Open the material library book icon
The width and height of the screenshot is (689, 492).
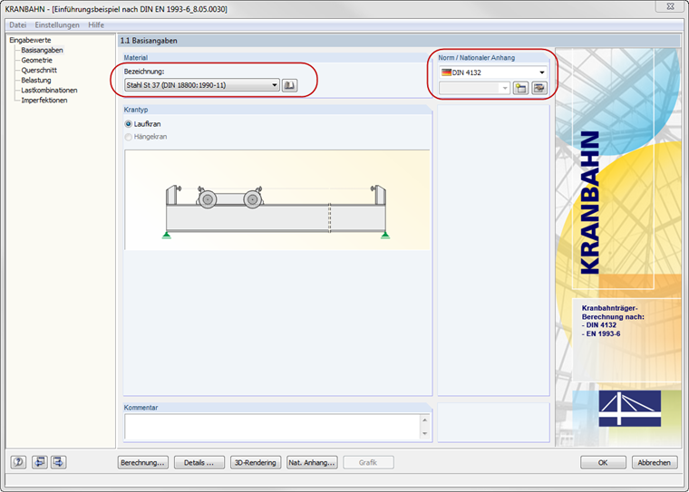point(289,85)
